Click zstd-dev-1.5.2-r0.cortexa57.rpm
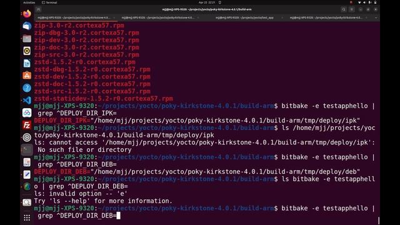This screenshot has width=400, height=225. [92, 77]
